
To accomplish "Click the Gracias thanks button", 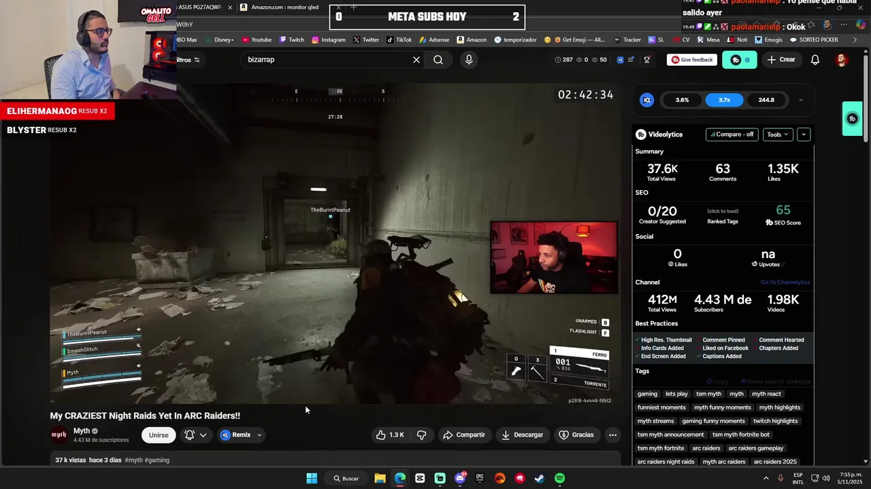I will pos(576,435).
